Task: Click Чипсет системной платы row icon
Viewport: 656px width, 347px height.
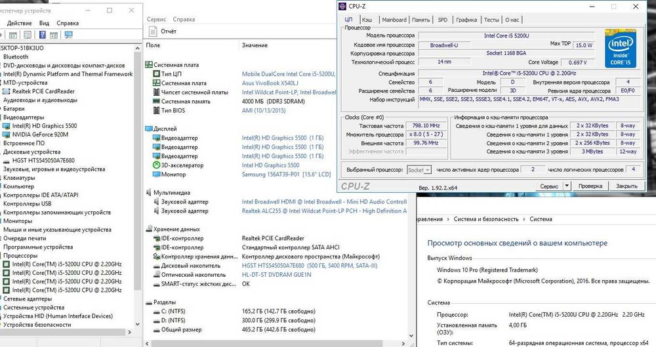Action: pos(157,92)
